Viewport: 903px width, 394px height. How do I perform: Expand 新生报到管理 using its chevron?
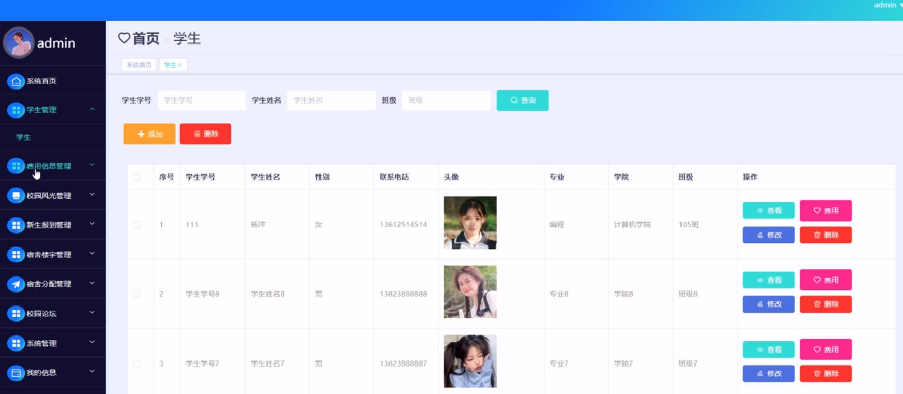coord(92,224)
